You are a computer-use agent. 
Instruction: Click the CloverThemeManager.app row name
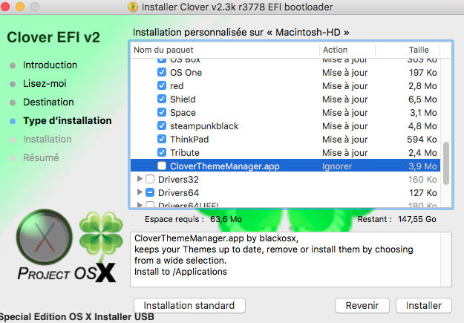tap(225, 166)
